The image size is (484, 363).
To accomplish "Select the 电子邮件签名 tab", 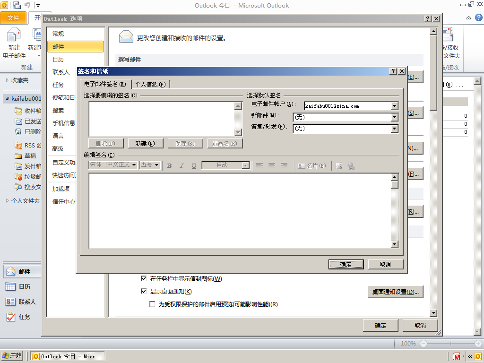I will point(105,84).
